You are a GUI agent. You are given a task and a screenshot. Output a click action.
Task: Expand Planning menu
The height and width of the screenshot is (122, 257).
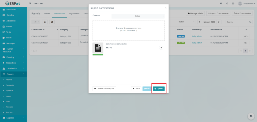tap(13, 57)
